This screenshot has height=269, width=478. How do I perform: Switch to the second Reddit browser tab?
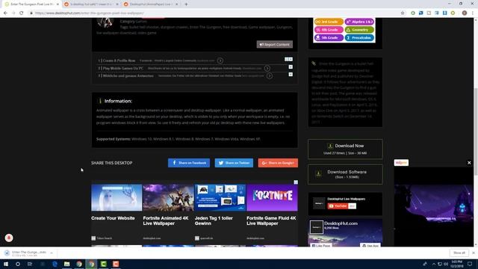(x=91, y=4)
